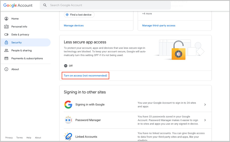
Task: Open the Manage third-party access link
Action: (x=159, y=26)
